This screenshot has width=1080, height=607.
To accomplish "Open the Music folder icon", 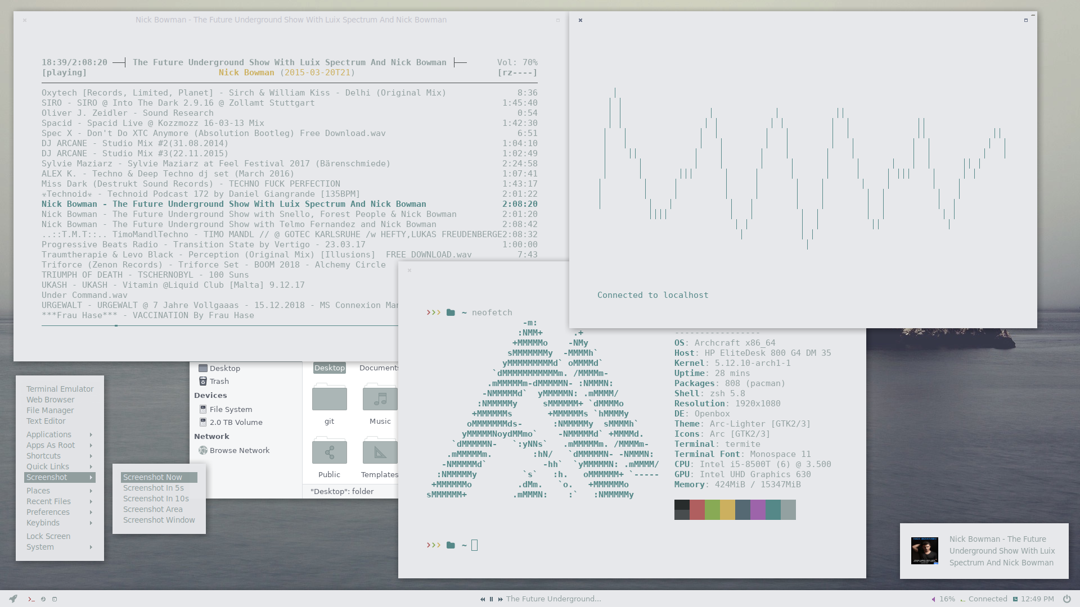I will pos(380,398).
